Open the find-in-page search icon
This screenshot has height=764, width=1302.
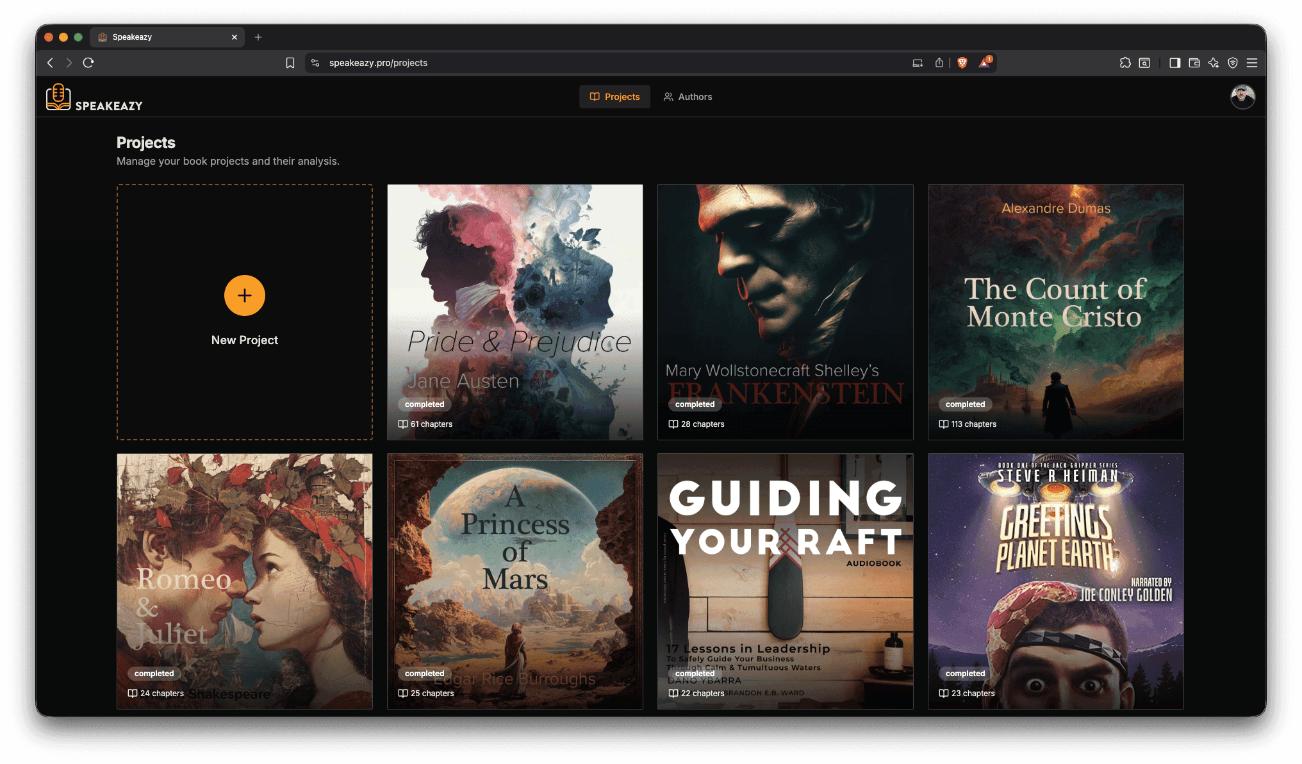(1145, 63)
